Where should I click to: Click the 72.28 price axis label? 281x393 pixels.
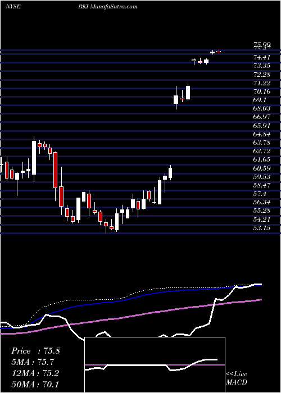(x=262, y=75)
